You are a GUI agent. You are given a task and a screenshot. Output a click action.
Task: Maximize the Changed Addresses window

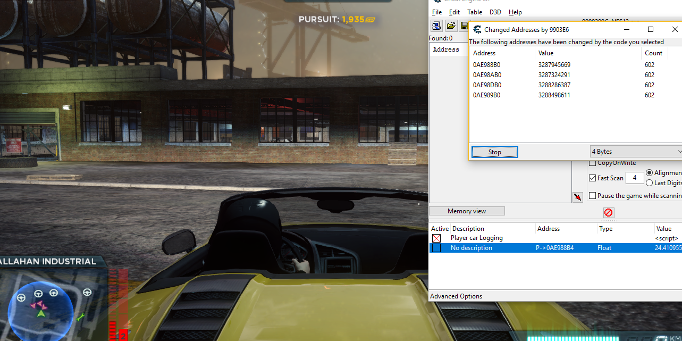[x=650, y=30]
